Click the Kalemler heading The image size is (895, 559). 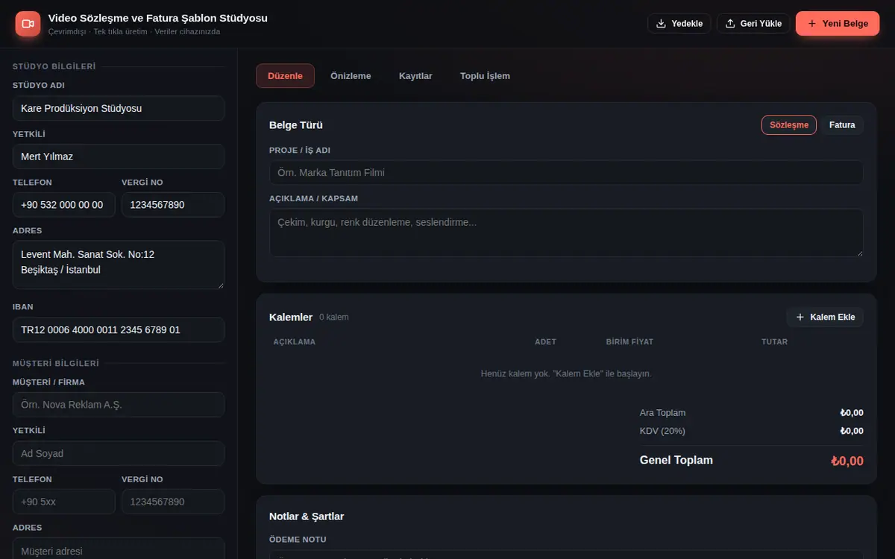[291, 318]
